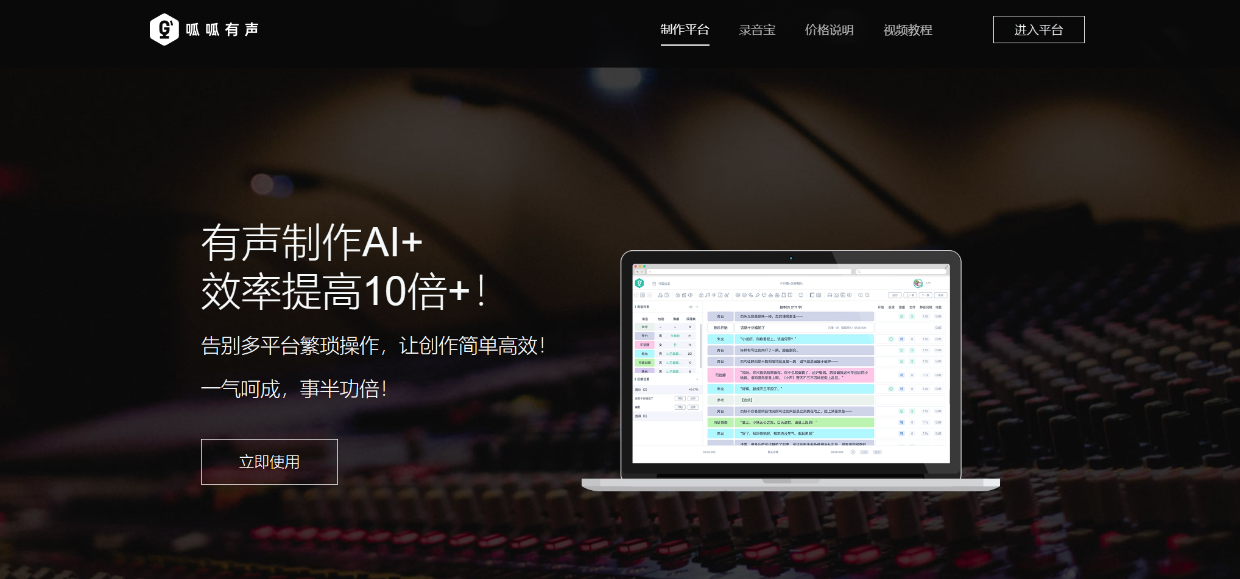Click the headline line 效率提高10倍+!
This screenshot has height=579, width=1240.
344,291
